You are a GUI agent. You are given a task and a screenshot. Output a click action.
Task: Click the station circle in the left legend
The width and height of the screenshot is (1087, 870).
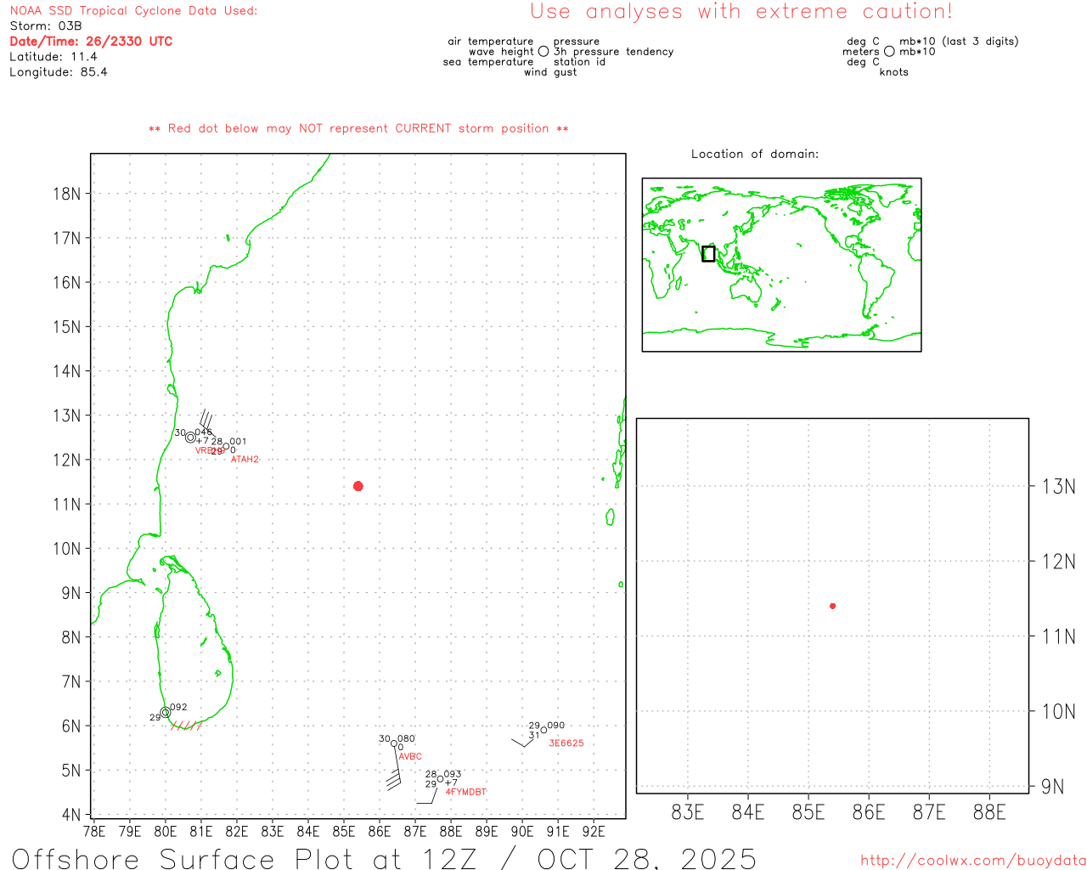click(x=543, y=51)
